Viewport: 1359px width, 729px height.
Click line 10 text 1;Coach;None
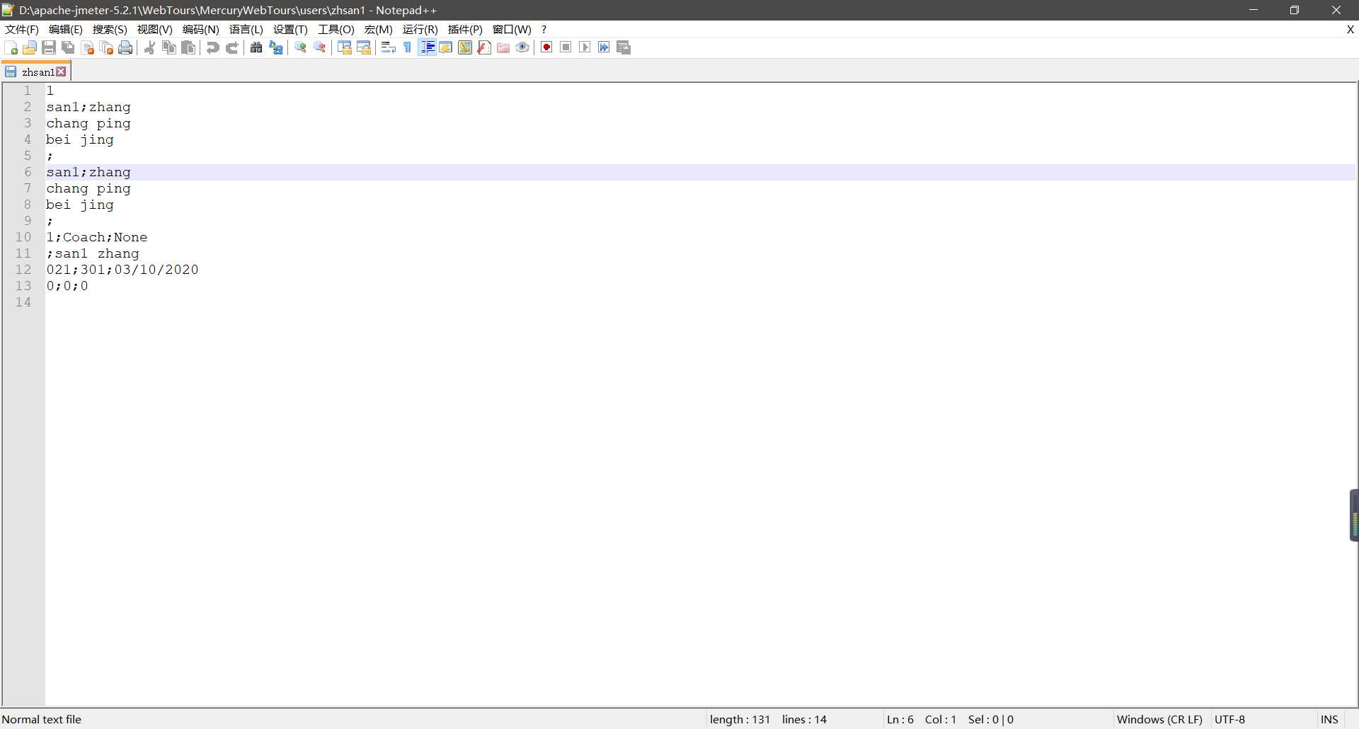[x=97, y=237]
